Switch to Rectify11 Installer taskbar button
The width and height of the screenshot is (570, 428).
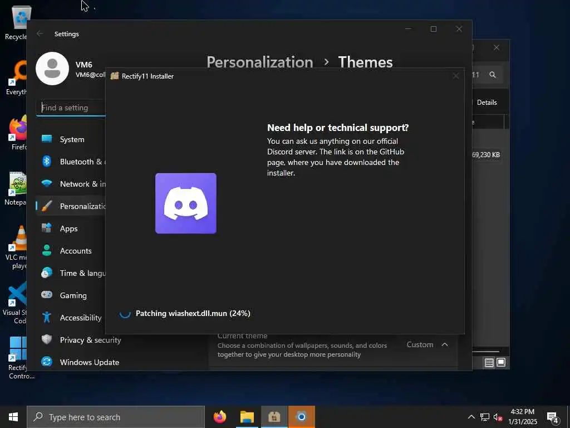[x=274, y=417]
